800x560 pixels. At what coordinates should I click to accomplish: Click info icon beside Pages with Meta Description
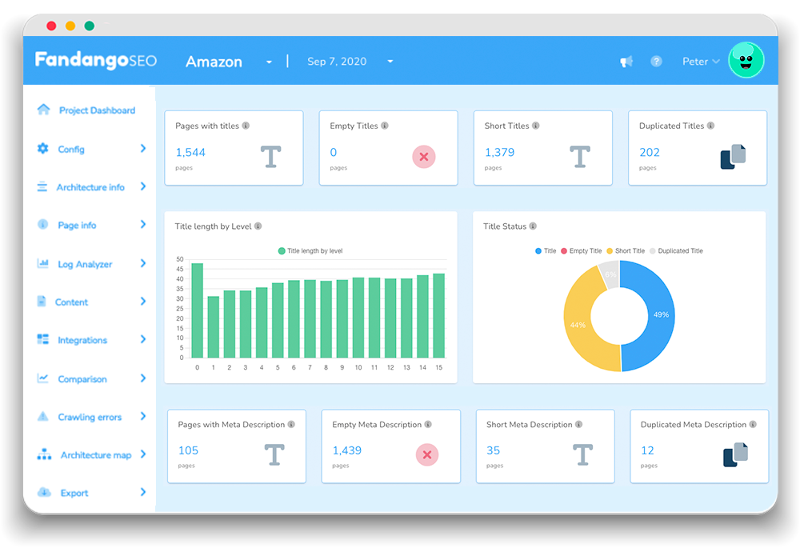pyautogui.click(x=291, y=424)
